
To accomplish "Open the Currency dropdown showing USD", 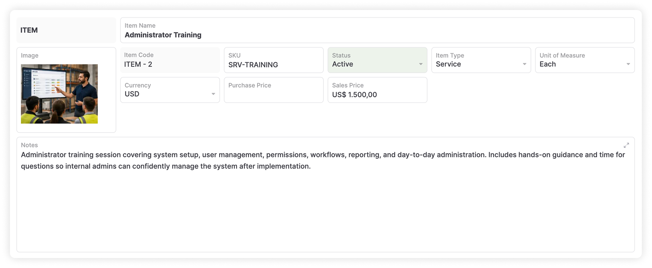I will tap(170, 90).
